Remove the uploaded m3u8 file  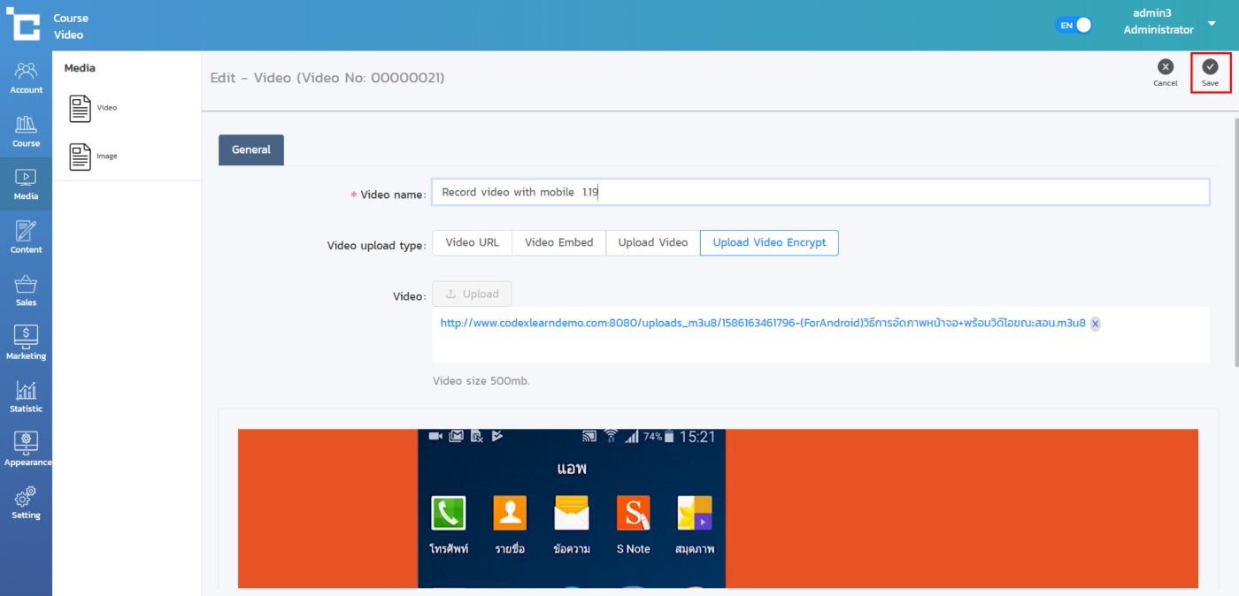point(1095,324)
